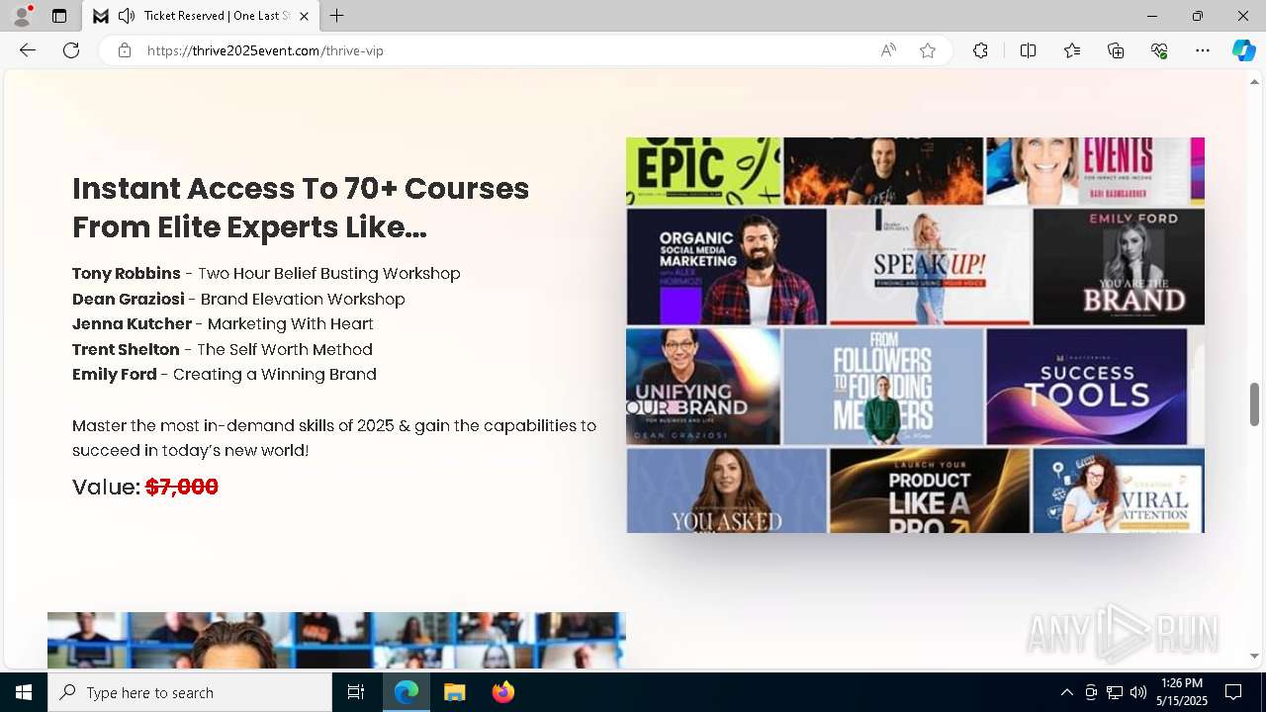This screenshot has height=712, width=1266.
Task: Select the Ticket Reserved tab
Action: pos(201,16)
